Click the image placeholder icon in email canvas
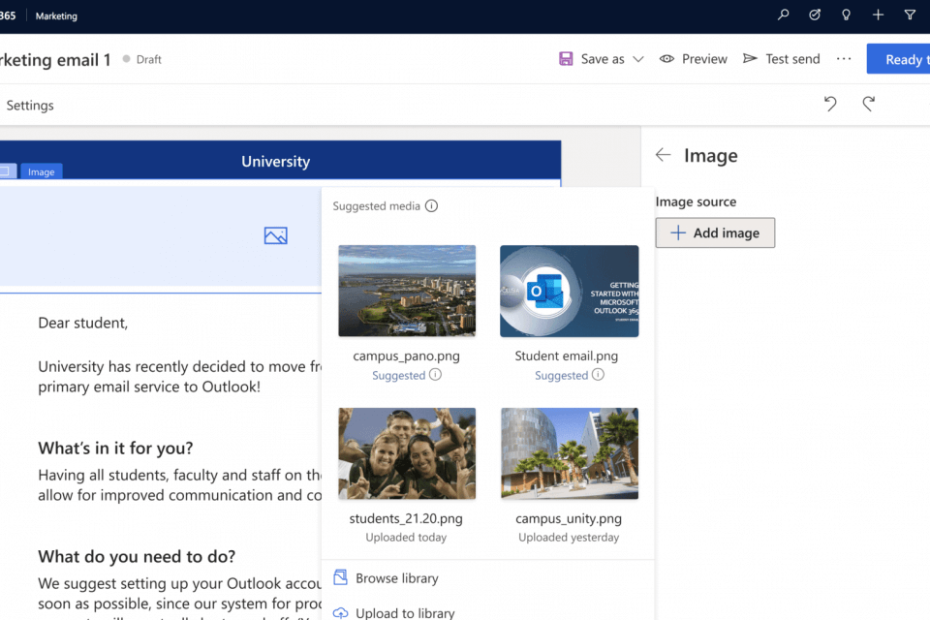This screenshot has width=930, height=620. pyautogui.click(x=275, y=235)
